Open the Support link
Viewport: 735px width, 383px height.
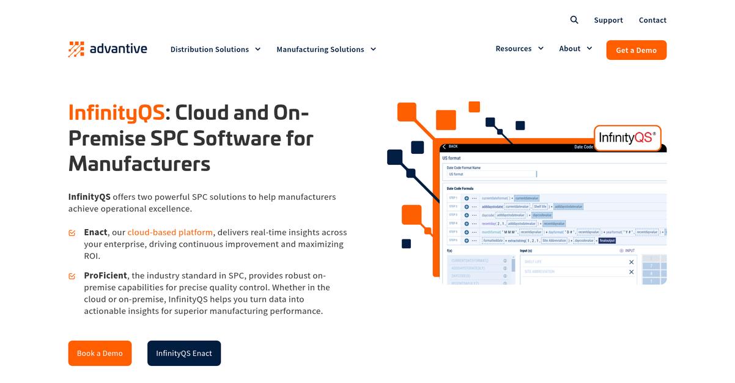click(608, 20)
